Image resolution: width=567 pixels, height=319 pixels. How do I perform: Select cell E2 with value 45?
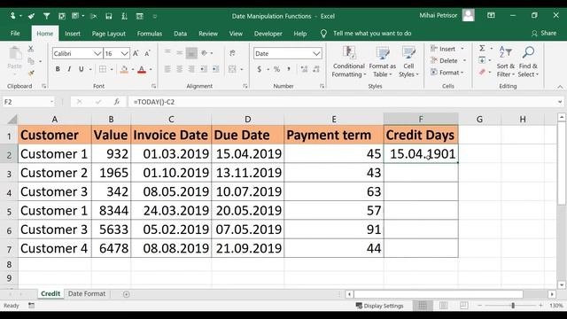(334, 153)
